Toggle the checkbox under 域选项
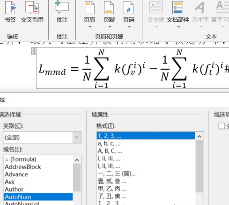This screenshot has height=205, width=229. click(x=222, y=126)
